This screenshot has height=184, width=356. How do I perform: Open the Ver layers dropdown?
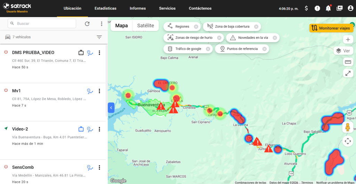tap(343, 51)
